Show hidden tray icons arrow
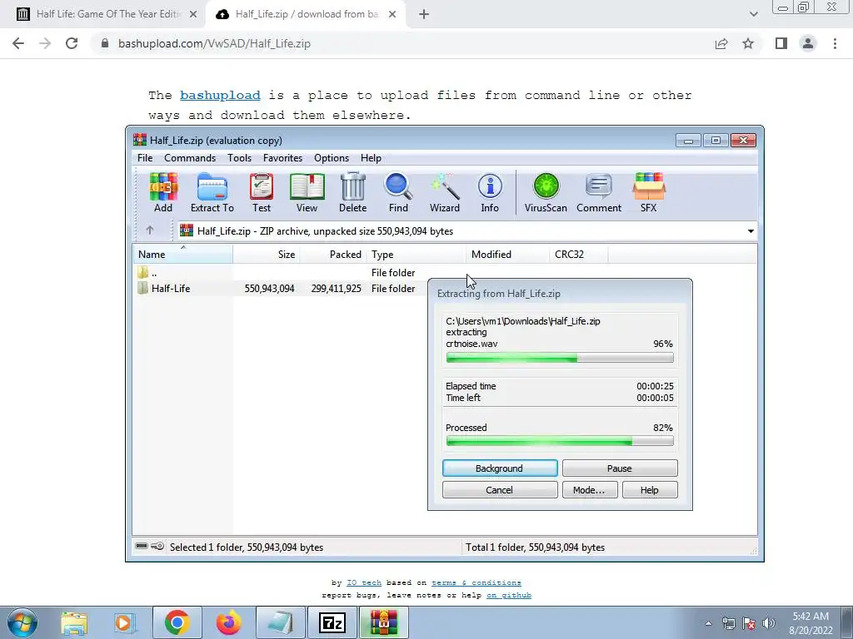Image resolution: width=853 pixels, height=639 pixels. coord(708,623)
